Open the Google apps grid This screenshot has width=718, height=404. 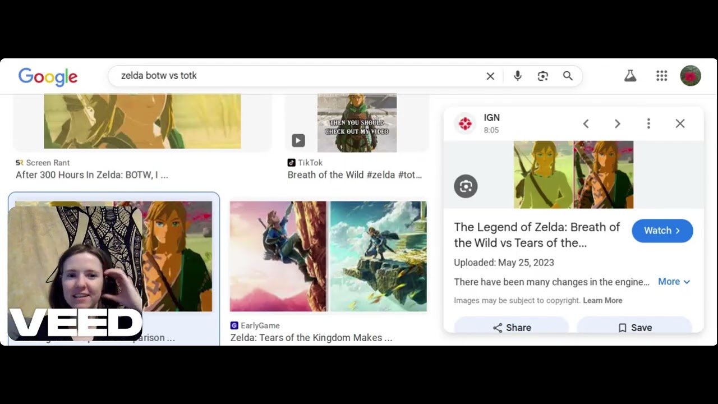coord(661,76)
